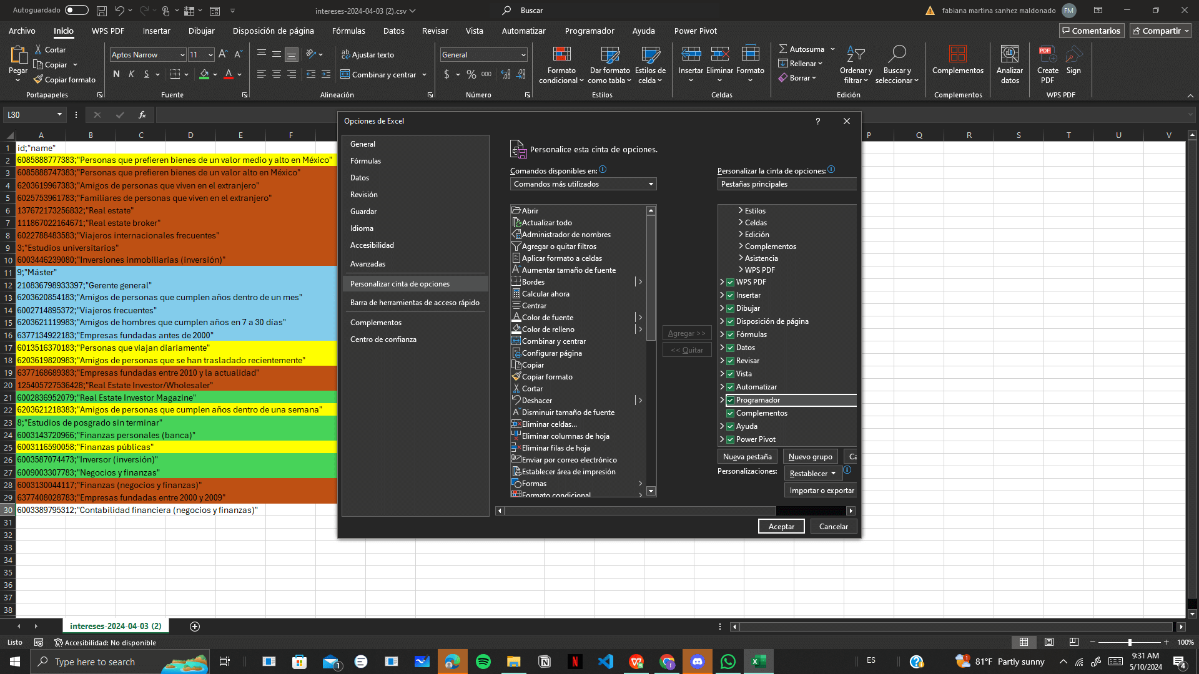Click the Combinar y centrar ribbon button
The image size is (1199, 674).
pos(378,74)
